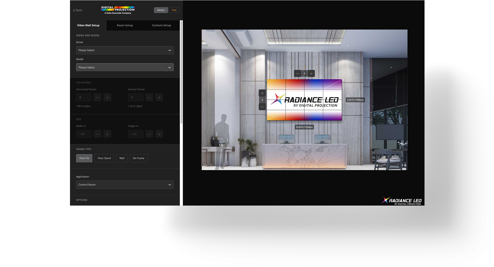Increase Vertical Panels with plus button
This screenshot has width=494, height=267.
[x=159, y=97]
